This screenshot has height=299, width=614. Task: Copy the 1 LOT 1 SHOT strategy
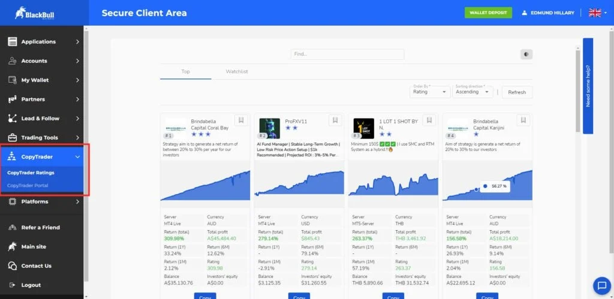pos(393,296)
